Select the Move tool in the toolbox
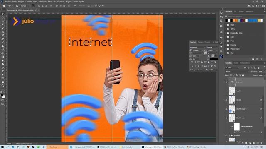Screen dimensions: 266x149 point(3,14)
